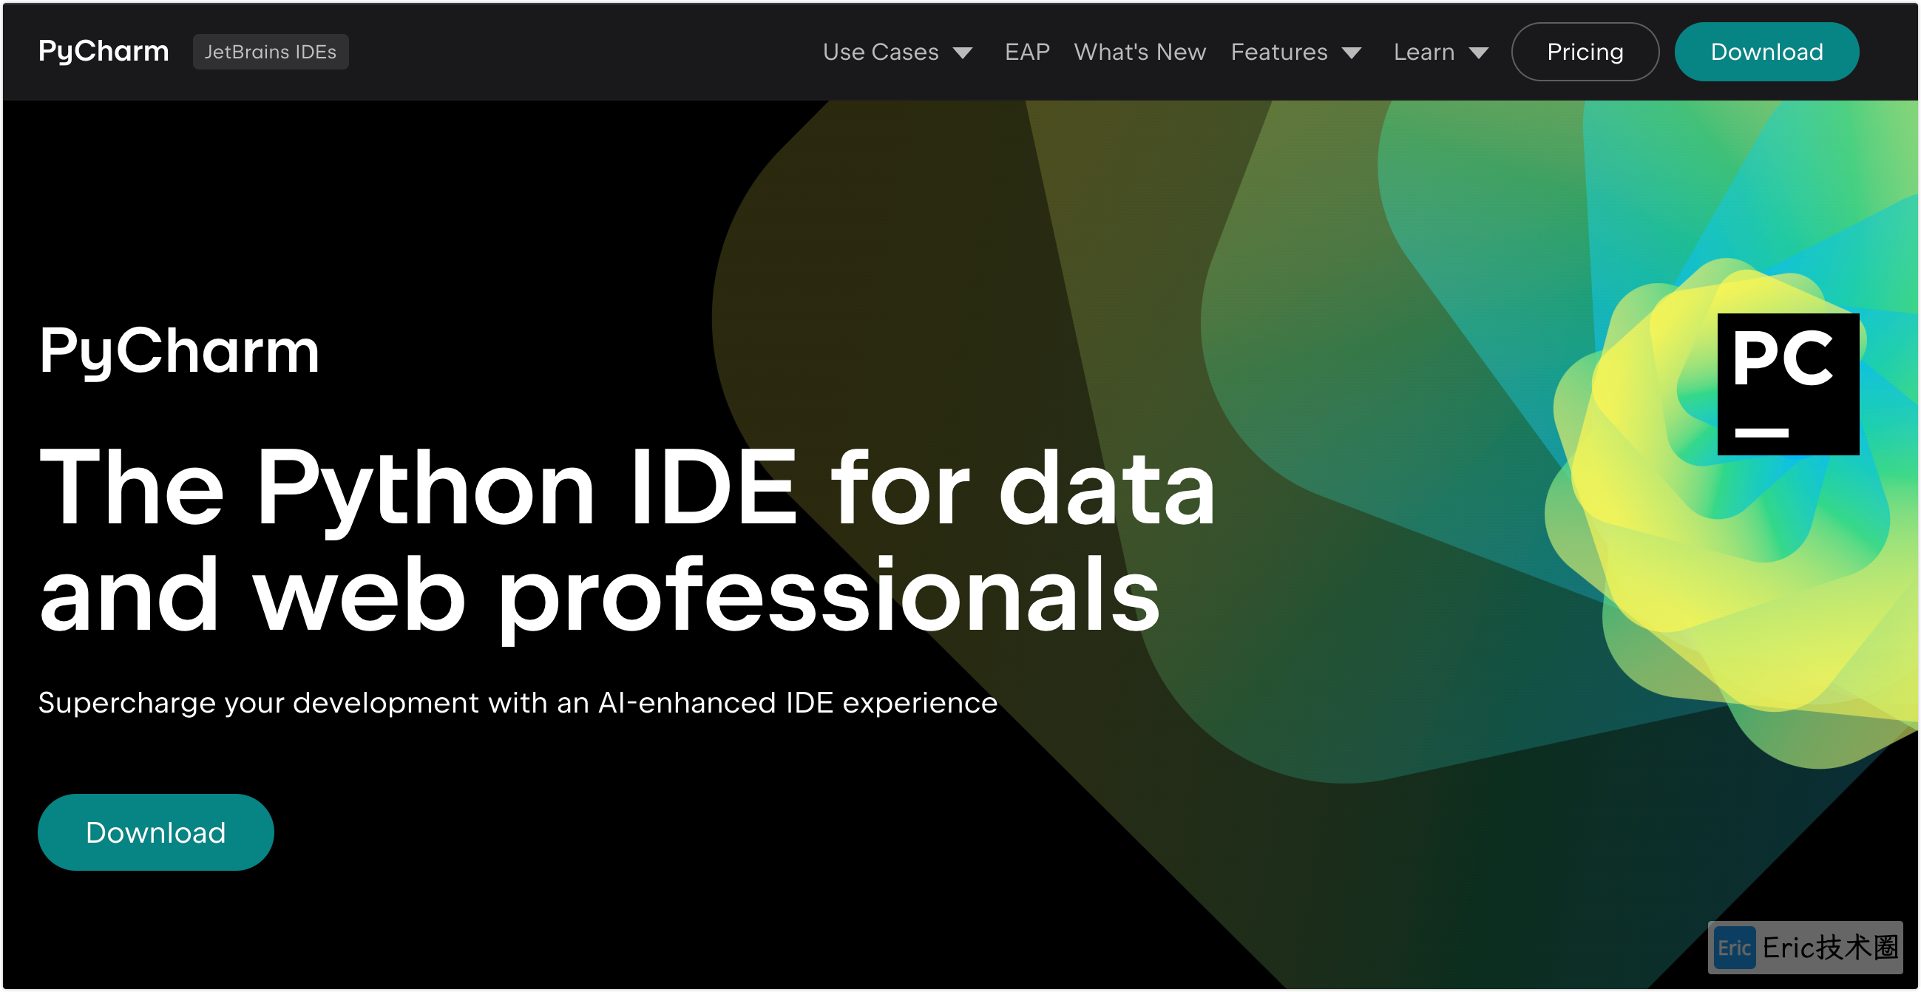Click the Download button in navbar
This screenshot has width=1921, height=992.
(1766, 52)
